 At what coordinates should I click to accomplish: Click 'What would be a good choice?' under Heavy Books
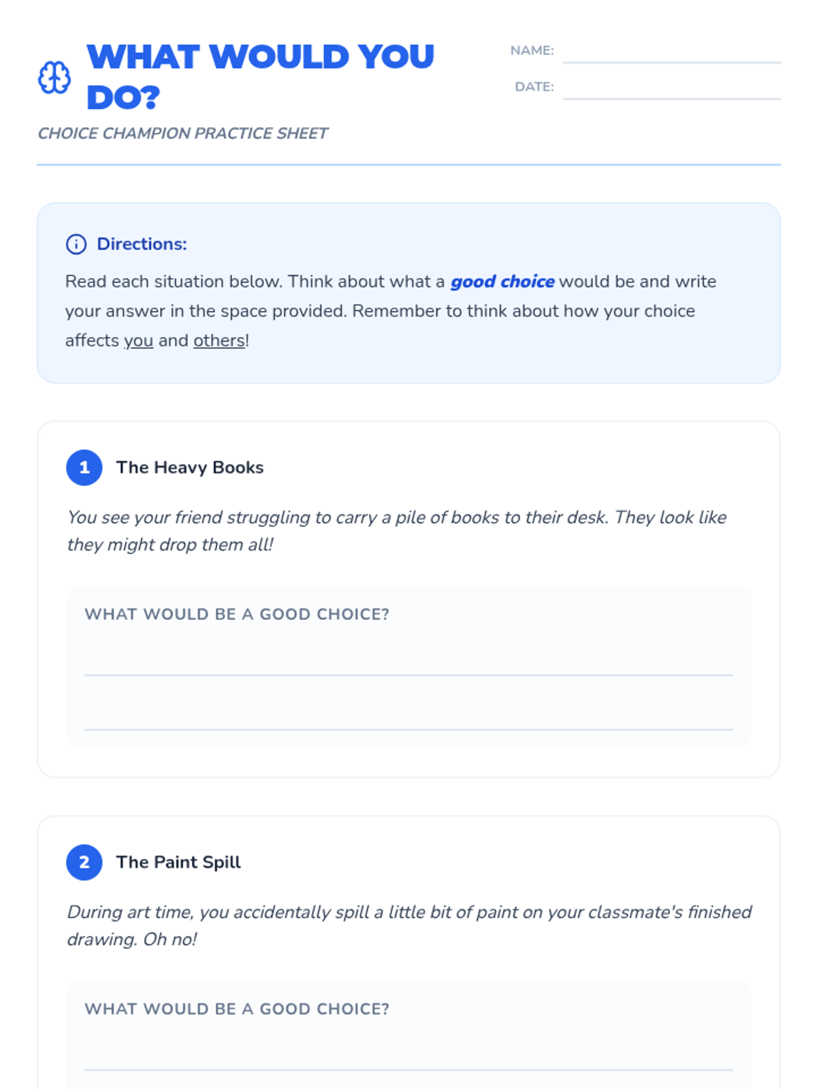pyautogui.click(x=237, y=614)
